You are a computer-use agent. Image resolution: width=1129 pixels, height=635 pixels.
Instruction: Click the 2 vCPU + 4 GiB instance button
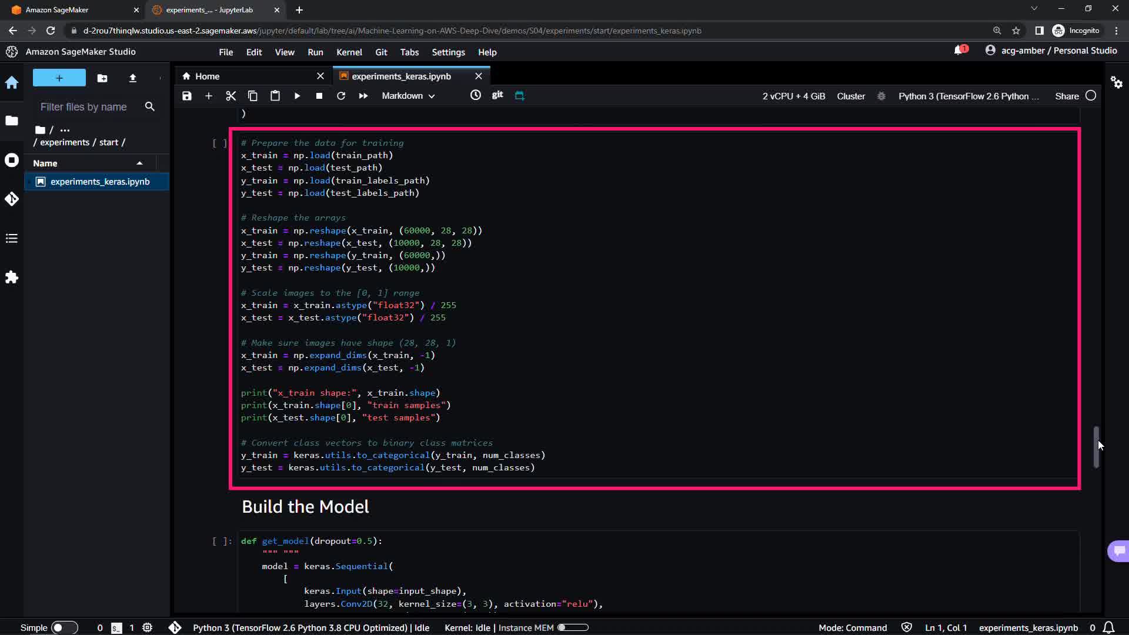coord(793,96)
